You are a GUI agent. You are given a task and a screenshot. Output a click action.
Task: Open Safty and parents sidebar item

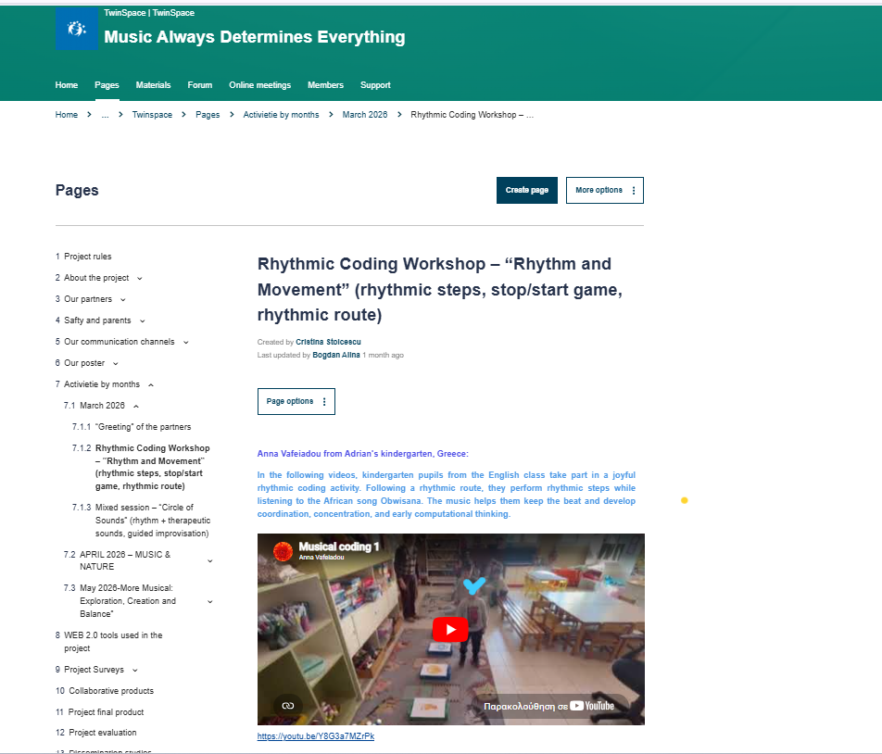pos(97,320)
